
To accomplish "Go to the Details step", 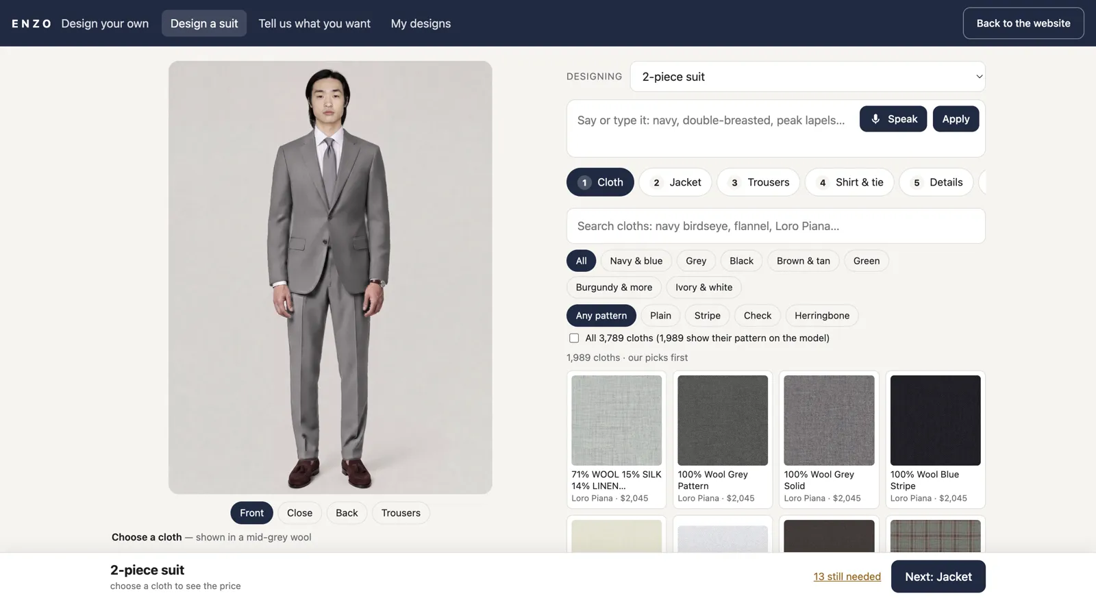I will pyautogui.click(x=936, y=182).
